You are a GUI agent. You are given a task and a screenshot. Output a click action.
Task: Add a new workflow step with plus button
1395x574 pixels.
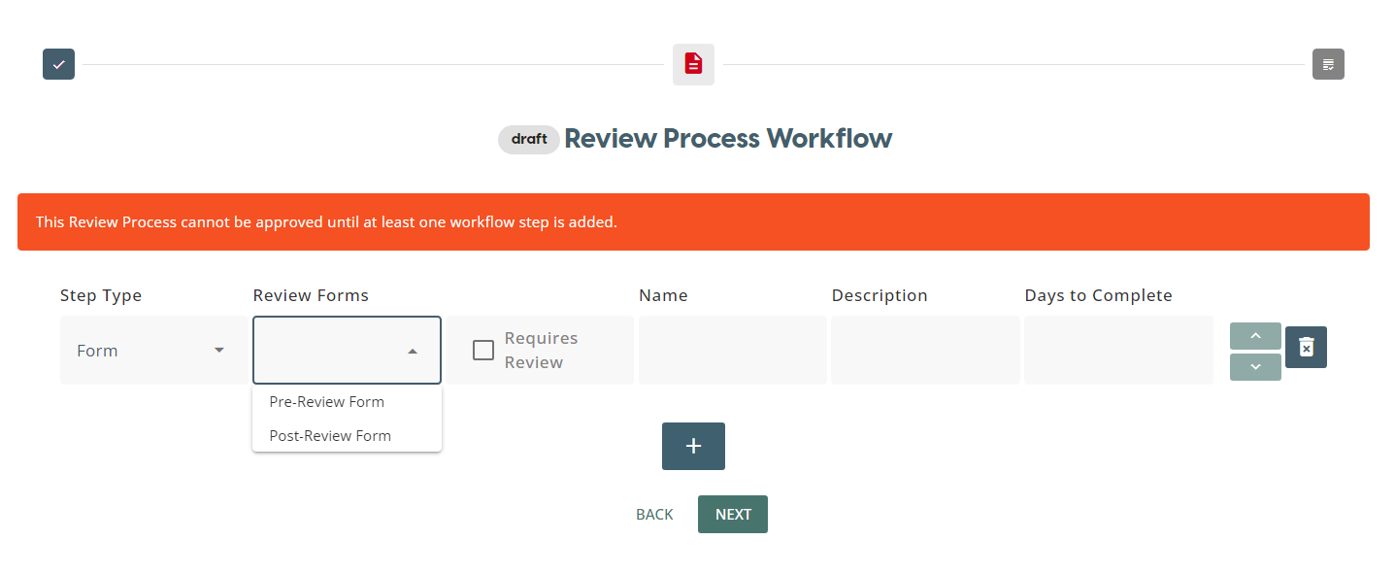(693, 446)
